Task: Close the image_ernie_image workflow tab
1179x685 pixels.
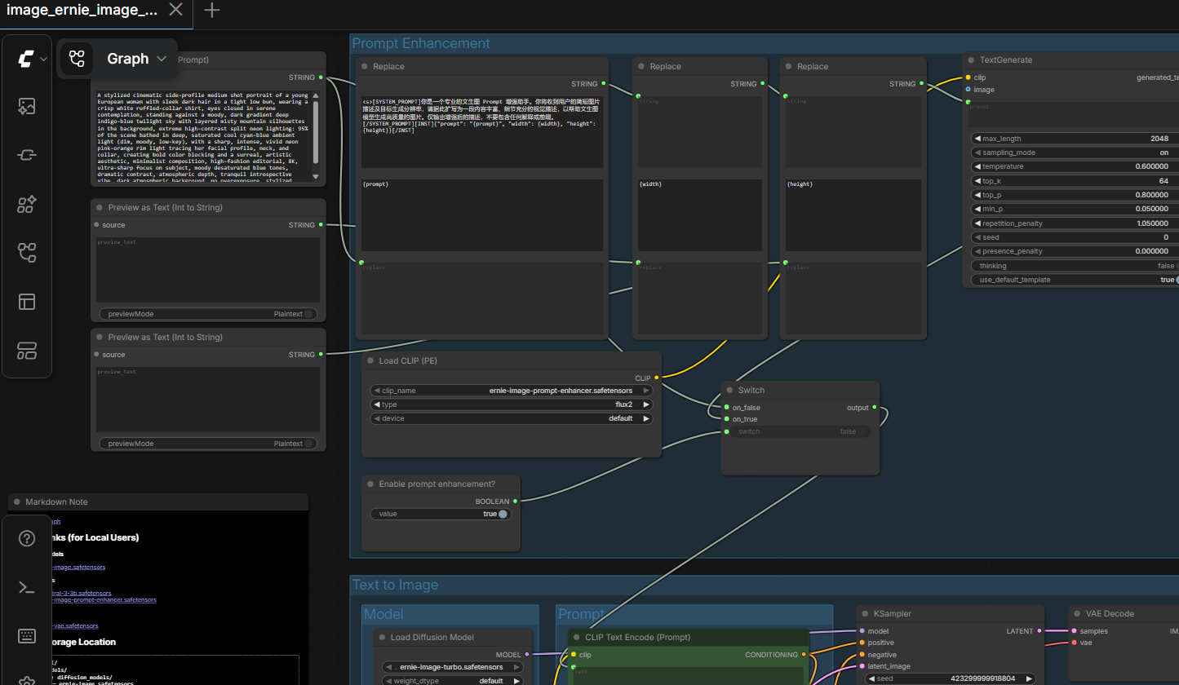Action: coord(175,10)
